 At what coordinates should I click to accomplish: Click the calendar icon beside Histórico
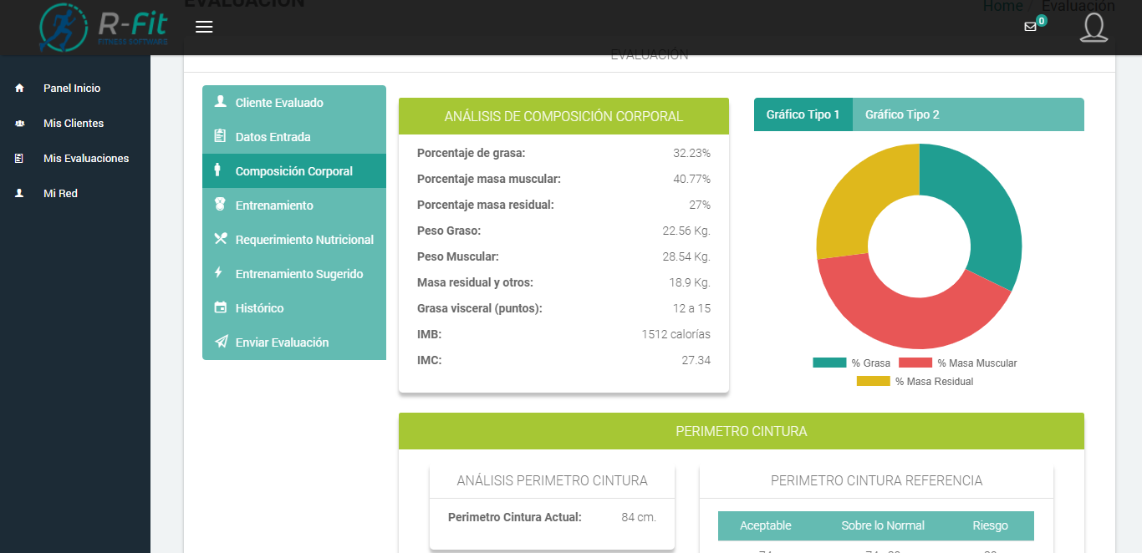[x=221, y=308]
